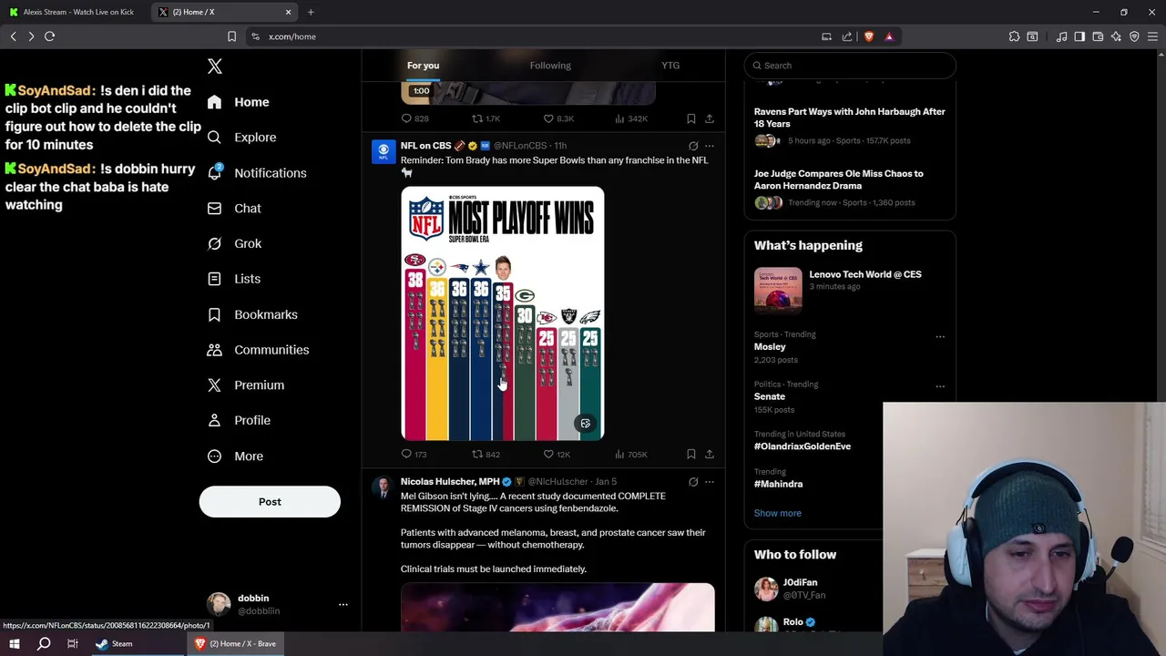This screenshot has width=1166, height=656.
Task: Share the post with 342K views
Action: [x=710, y=118]
